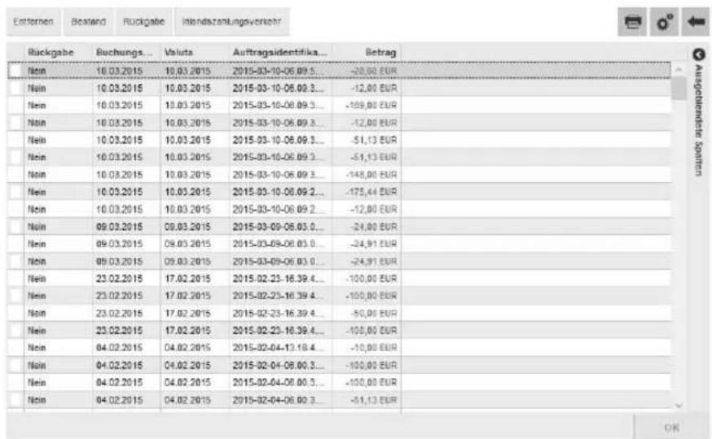Click Valuta 17.02.2015 in the -50,00 EUR row
712x439 pixels.
(x=187, y=313)
